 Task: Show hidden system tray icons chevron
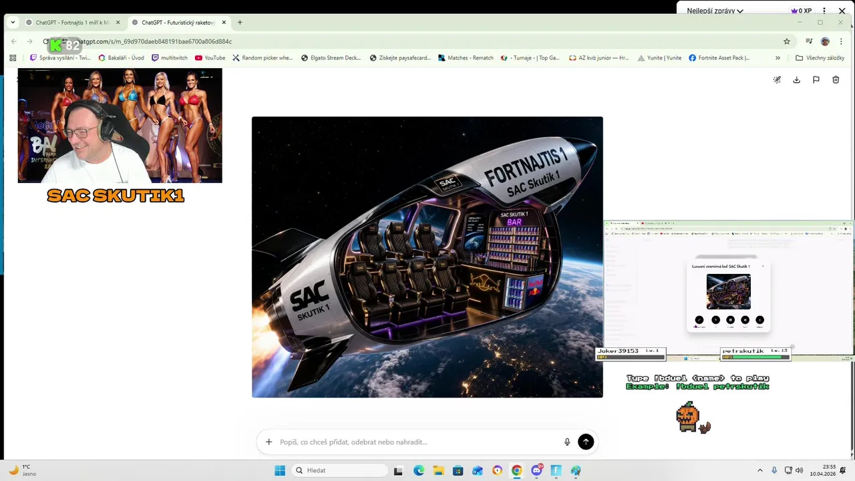(x=759, y=470)
